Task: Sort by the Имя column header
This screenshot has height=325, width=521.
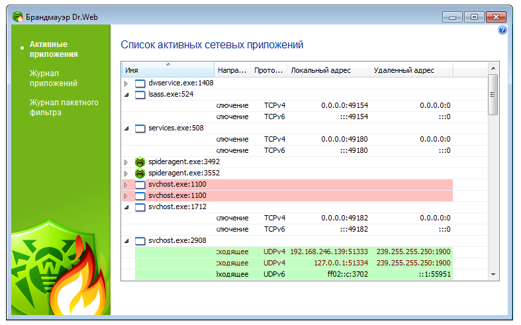Action: pos(167,70)
